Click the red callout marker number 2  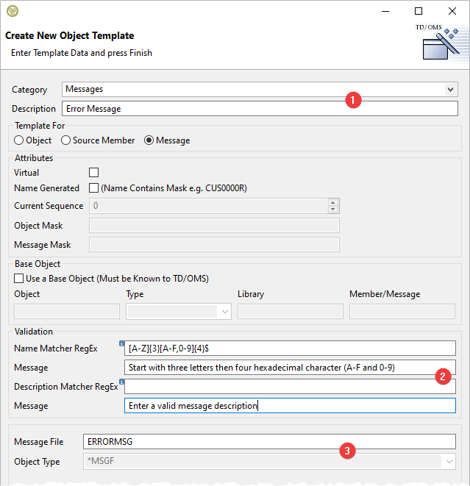tap(443, 376)
